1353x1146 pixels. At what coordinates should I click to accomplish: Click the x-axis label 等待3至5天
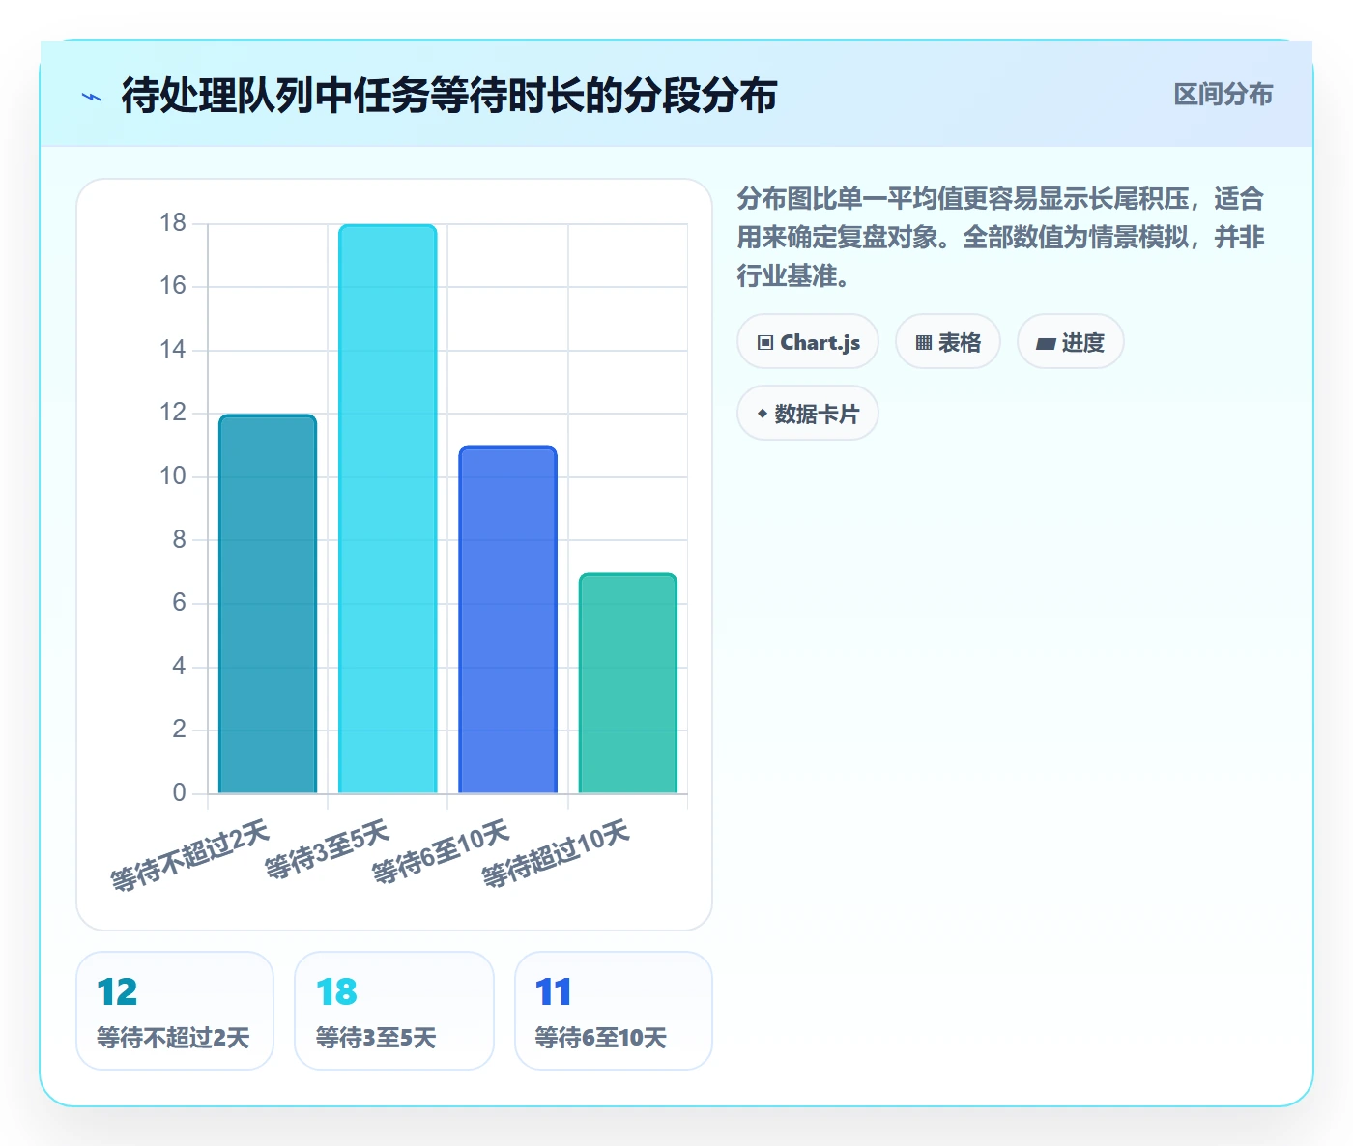[x=327, y=850]
